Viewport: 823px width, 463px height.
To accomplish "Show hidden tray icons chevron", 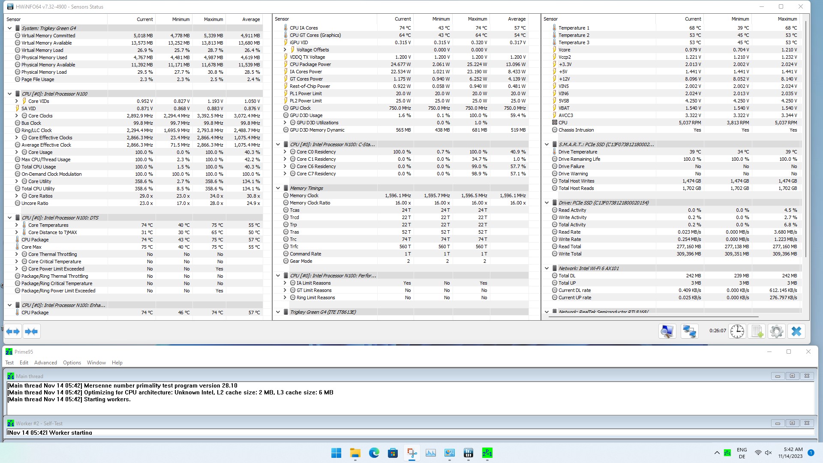I will click(x=717, y=453).
